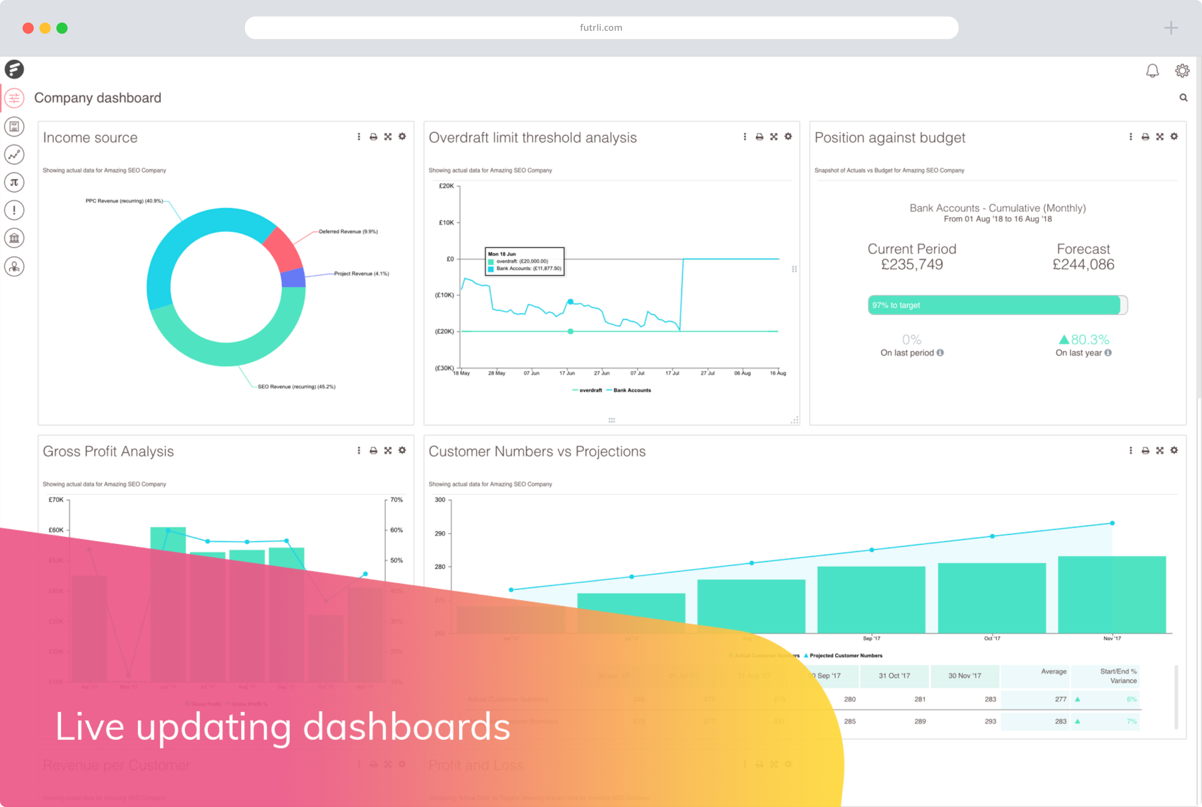Viewport: 1202px width, 807px height.
Task: Open the PDF reports sidebar icon
Action: pyautogui.click(x=14, y=126)
